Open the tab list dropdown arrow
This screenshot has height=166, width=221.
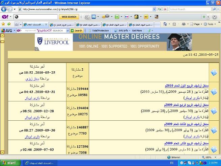pyautogui.click(x=21, y=25)
